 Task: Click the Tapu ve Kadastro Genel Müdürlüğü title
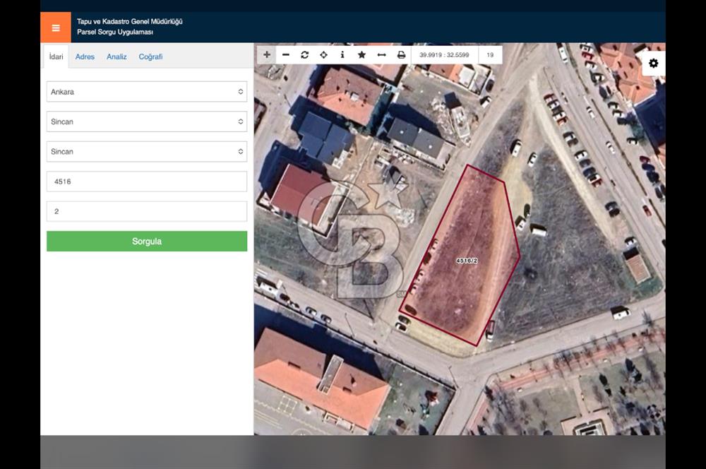click(130, 22)
